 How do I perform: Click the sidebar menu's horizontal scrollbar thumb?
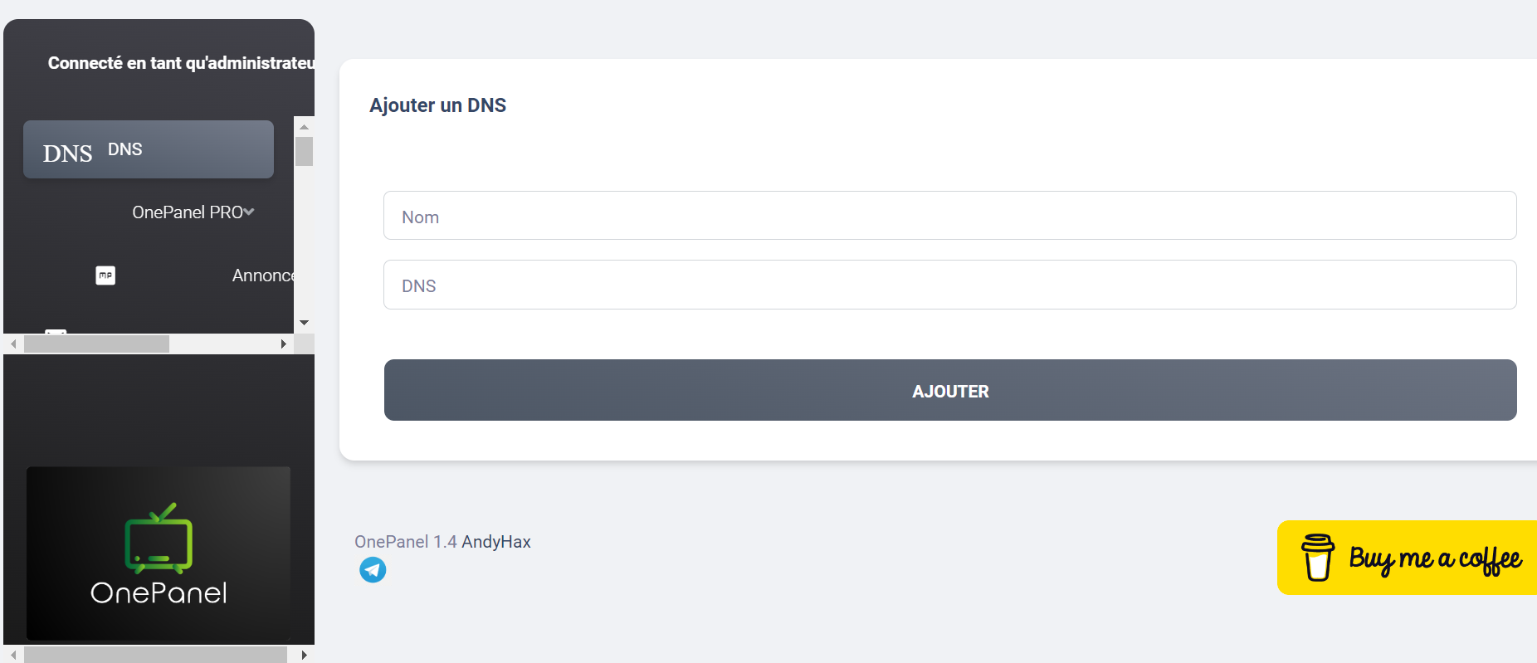coord(96,344)
